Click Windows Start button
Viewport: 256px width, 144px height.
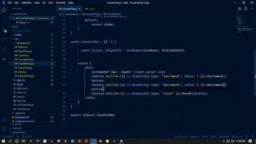3,141
